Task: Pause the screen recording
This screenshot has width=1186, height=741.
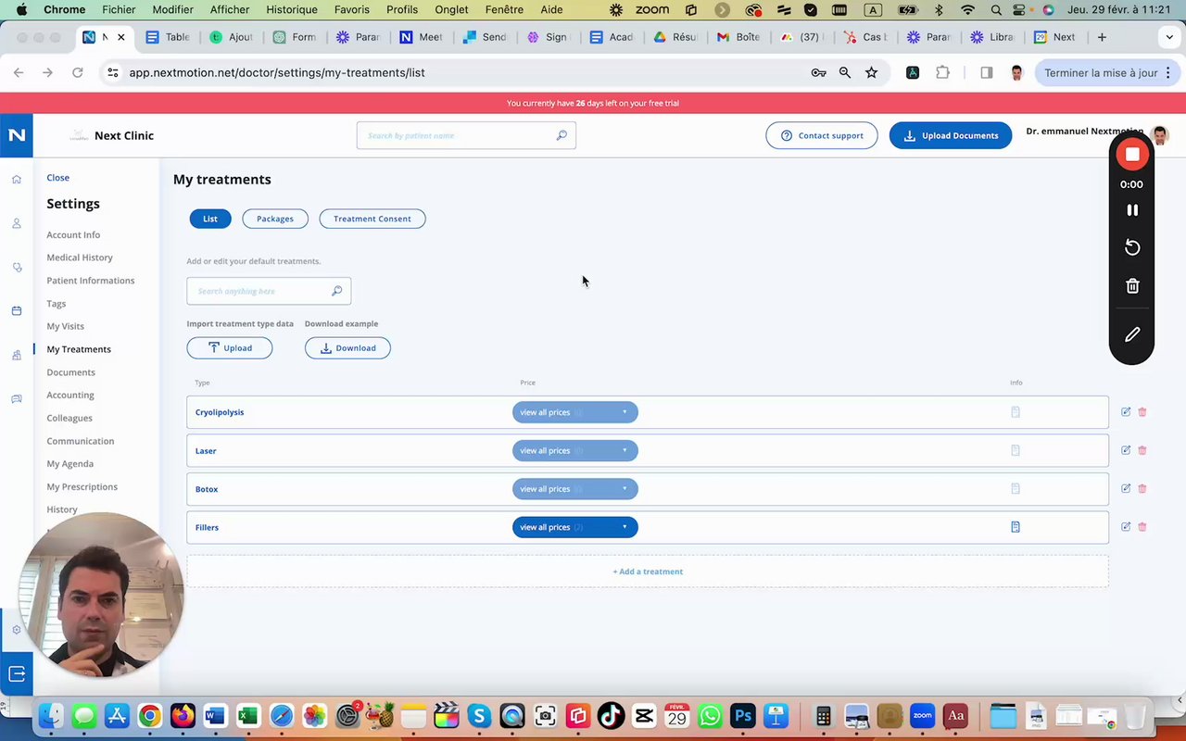Action: (1132, 210)
